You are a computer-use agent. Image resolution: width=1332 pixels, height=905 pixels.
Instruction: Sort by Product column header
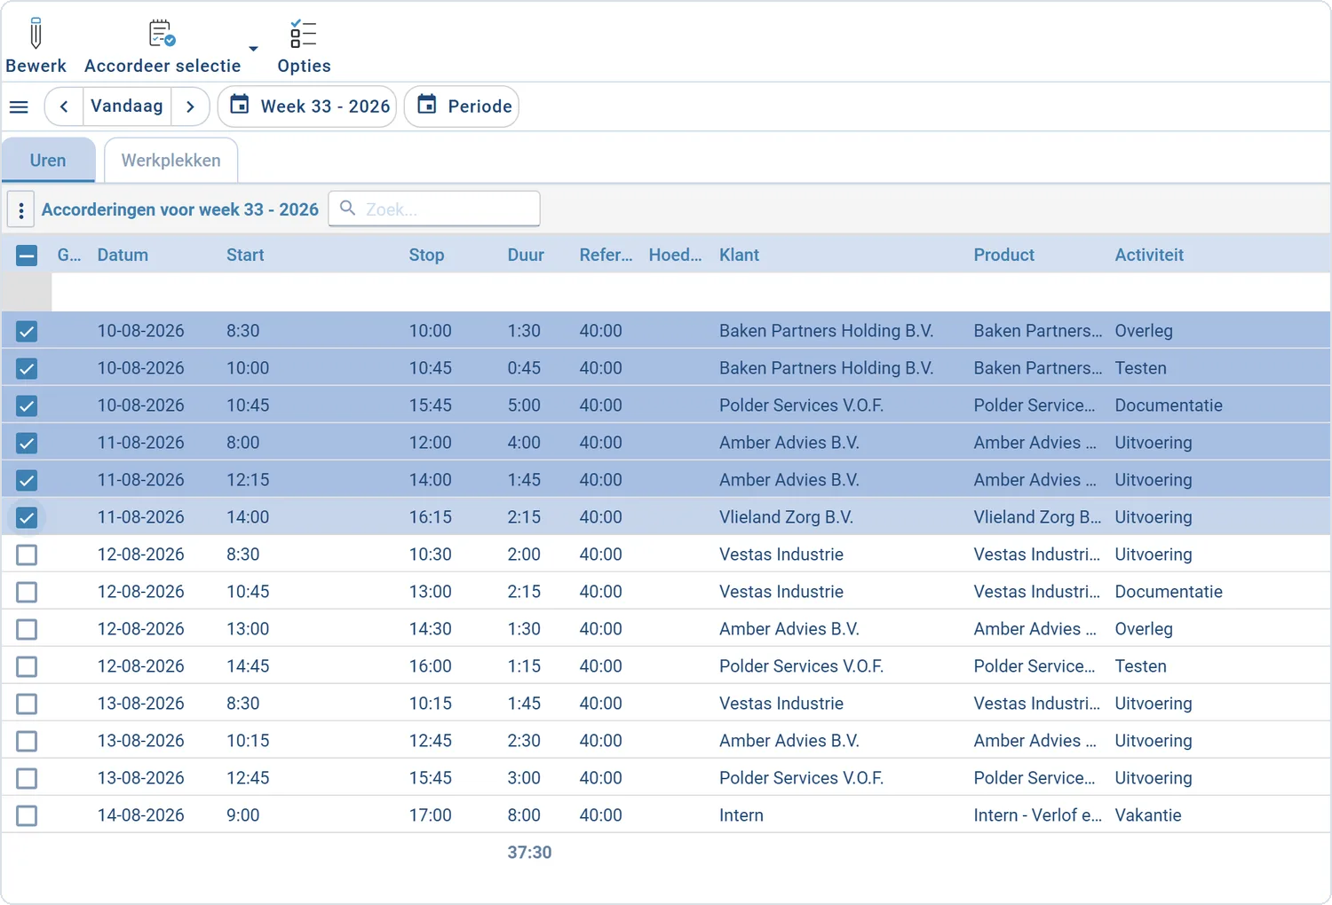(1003, 256)
